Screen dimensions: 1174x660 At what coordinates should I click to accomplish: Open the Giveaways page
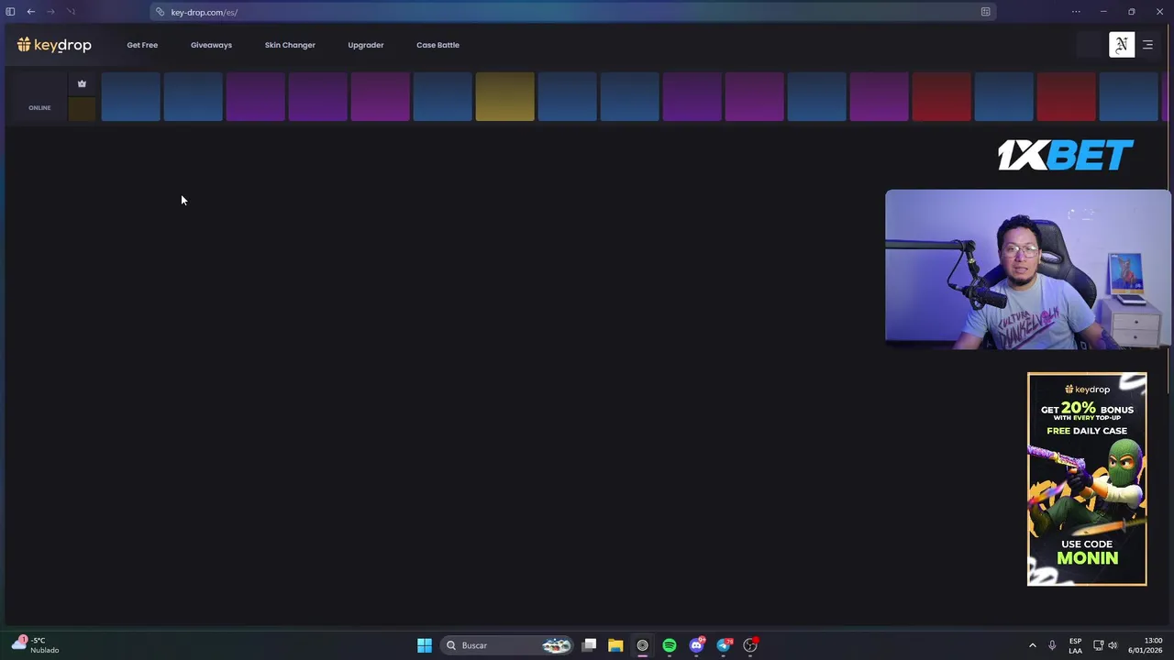pyautogui.click(x=211, y=45)
